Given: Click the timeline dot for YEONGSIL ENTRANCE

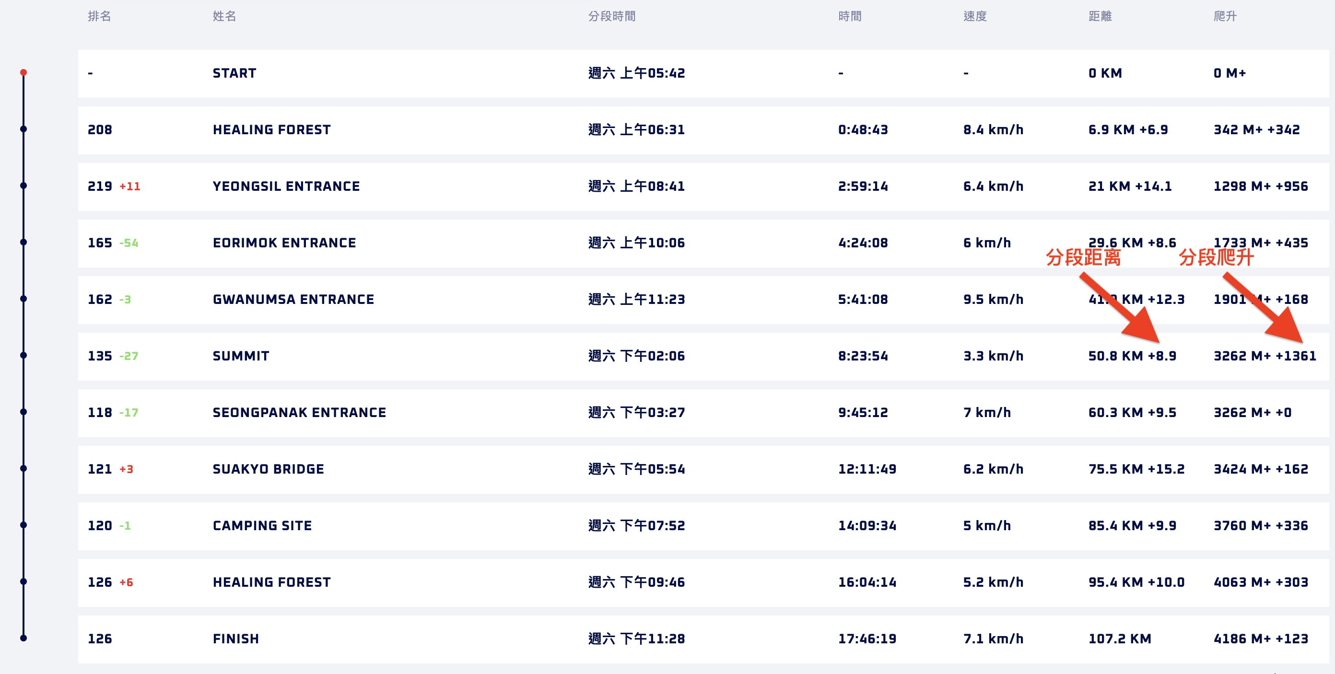Looking at the screenshot, I should (23, 186).
